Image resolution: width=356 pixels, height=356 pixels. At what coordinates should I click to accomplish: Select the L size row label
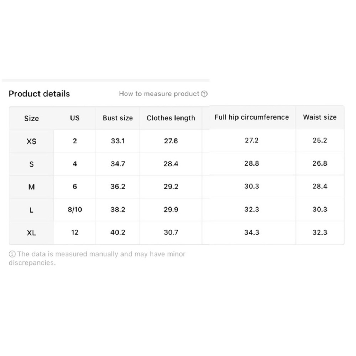point(32,210)
